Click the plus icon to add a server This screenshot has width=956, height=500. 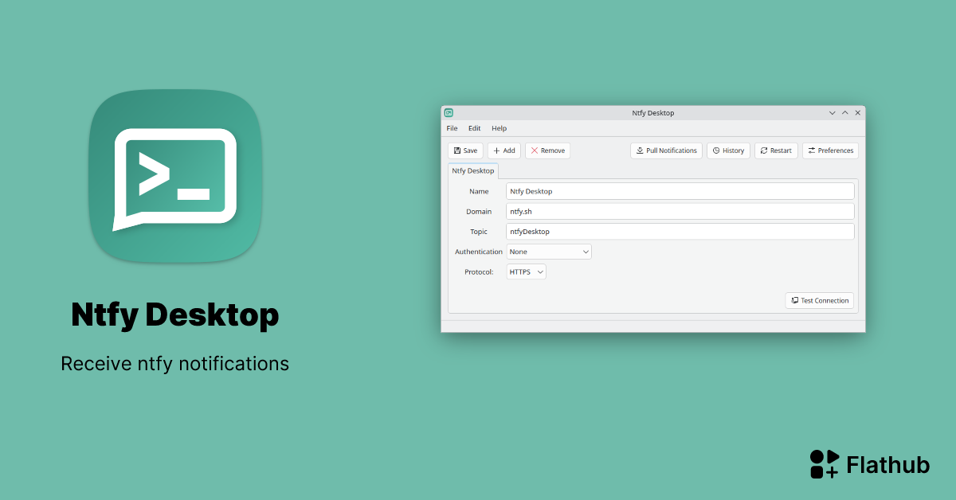coord(496,150)
